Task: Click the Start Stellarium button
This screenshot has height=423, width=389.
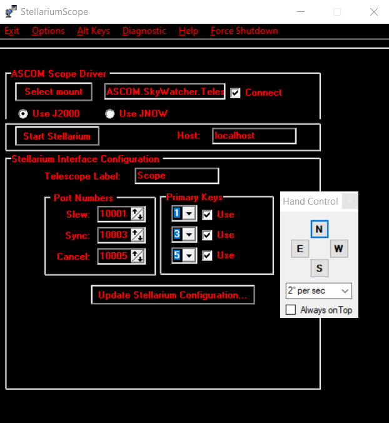Action: click(x=57, y=136)
